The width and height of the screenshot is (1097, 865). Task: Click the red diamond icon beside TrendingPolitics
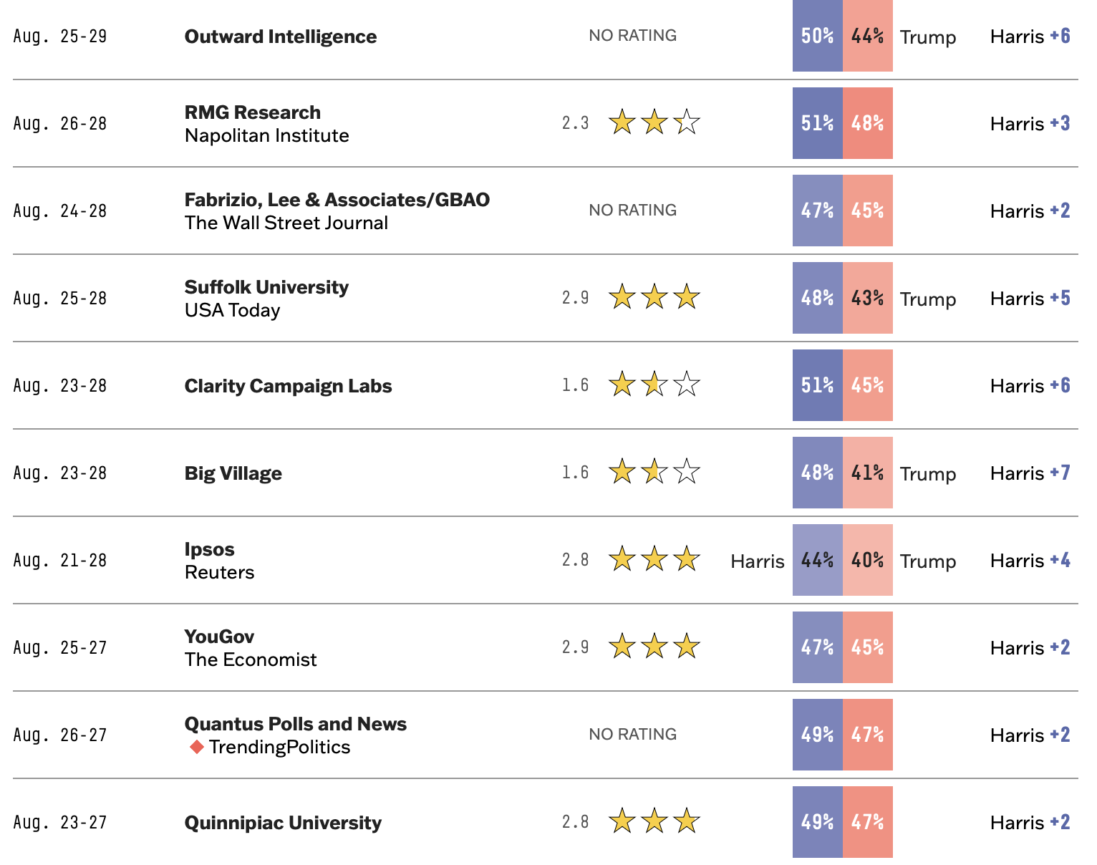coord(197,748)
